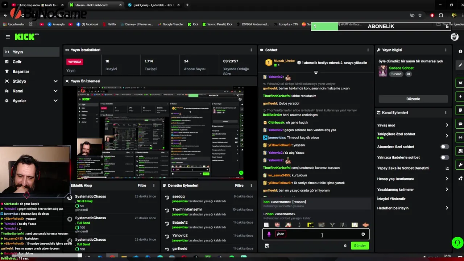Click the wrench icon in right sidebar
This screenshot has width=464, height=261.
coord(460,165)
